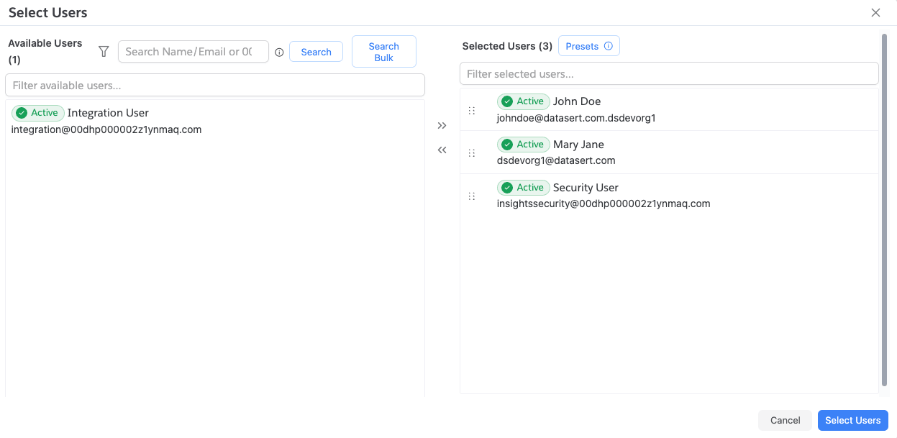Open the Search Bulk option

383,52
